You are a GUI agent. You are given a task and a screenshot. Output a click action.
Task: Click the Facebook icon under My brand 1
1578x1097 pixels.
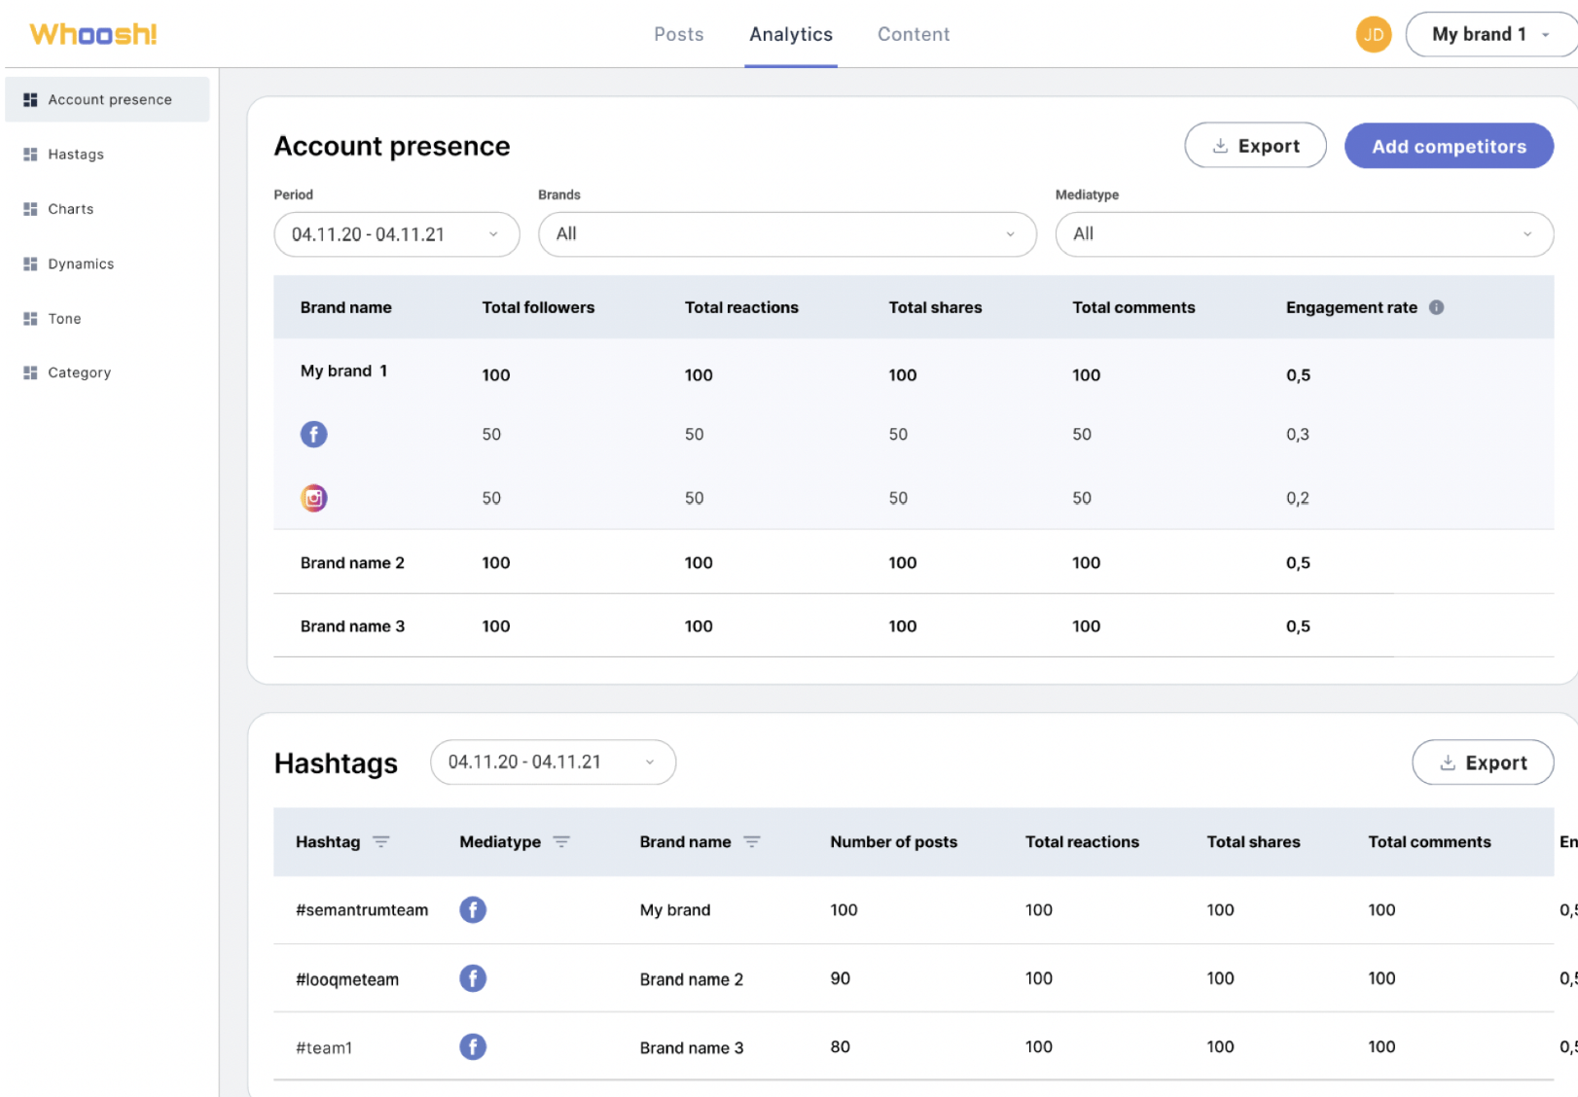[x=313, y=434]
